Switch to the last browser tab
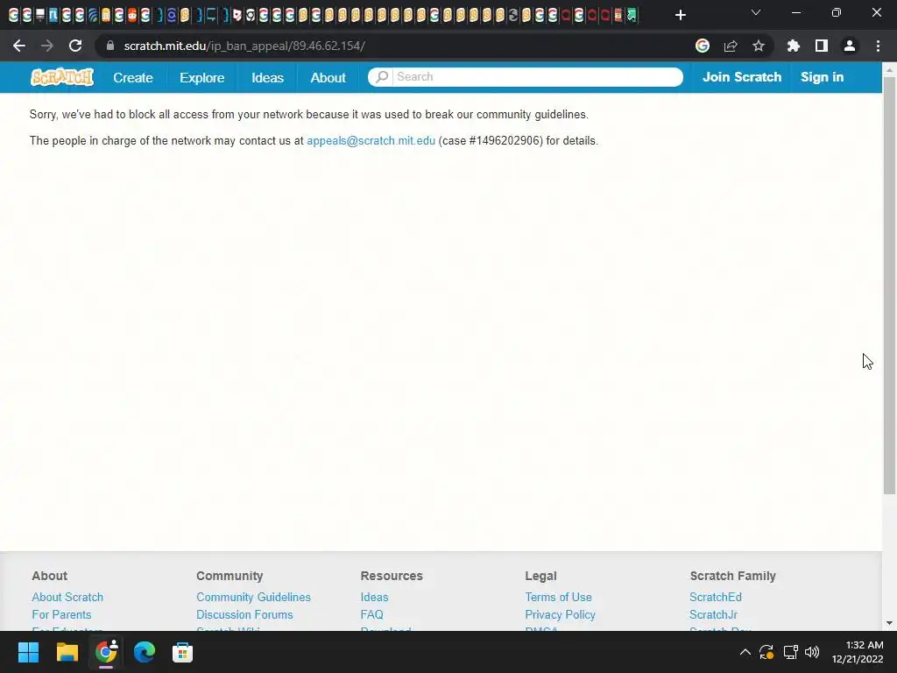Image resolution: width=897 pixels, height=673 pixels. [x=632, y=15]
